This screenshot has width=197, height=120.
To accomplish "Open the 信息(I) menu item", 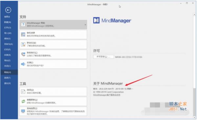I will click(x=7, y=17).
